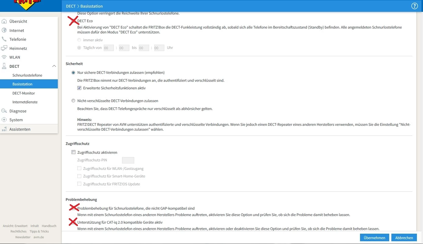Screen dimensions: 423x244
Task: Enable 'Zugriffsschutz aktivieren' checkbox
Action: [x=73, y=152]
